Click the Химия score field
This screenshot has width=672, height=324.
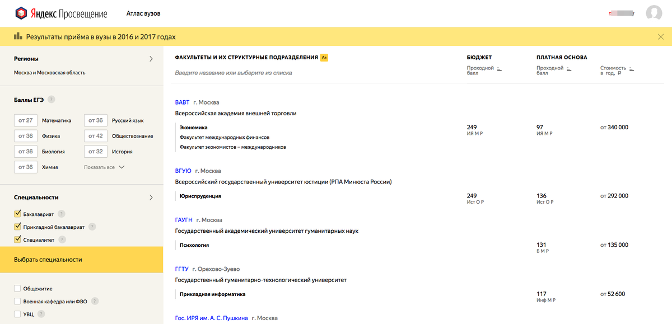pyautogui.click(x=25, y=167)
